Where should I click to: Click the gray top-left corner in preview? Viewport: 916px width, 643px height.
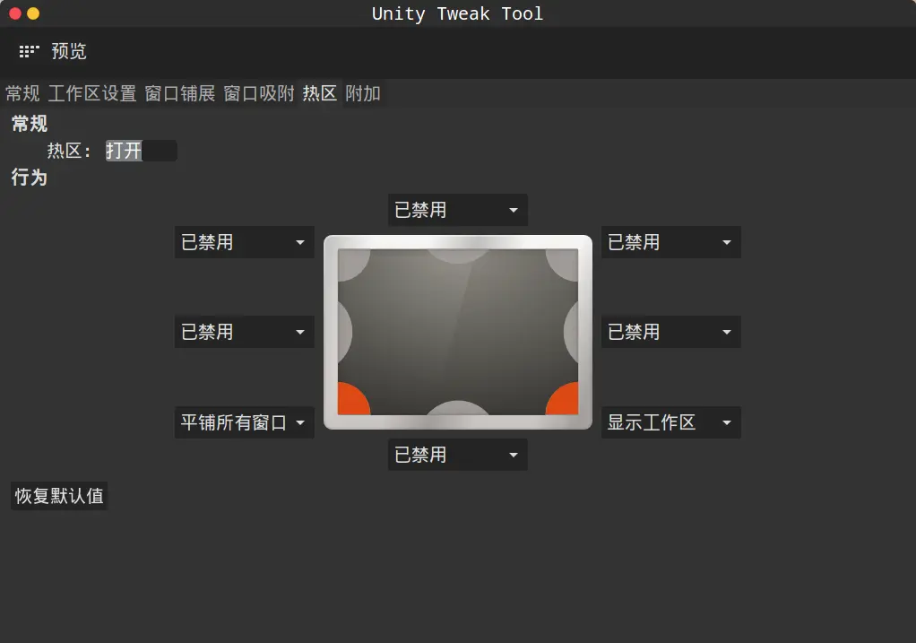click(x=351, y=263)
